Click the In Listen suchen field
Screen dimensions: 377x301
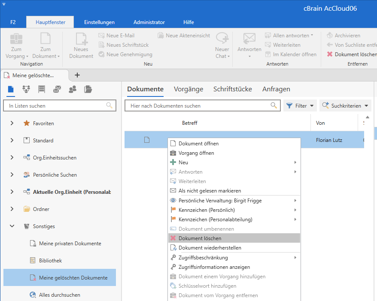[x=55, y=105]
